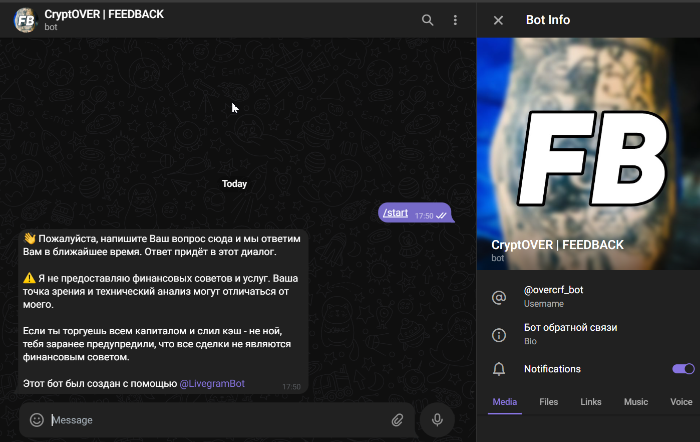Open search in the CryptOVER chat
This screenshot has height=442, width=700.
pyautogui.click(x=428, y=20)
